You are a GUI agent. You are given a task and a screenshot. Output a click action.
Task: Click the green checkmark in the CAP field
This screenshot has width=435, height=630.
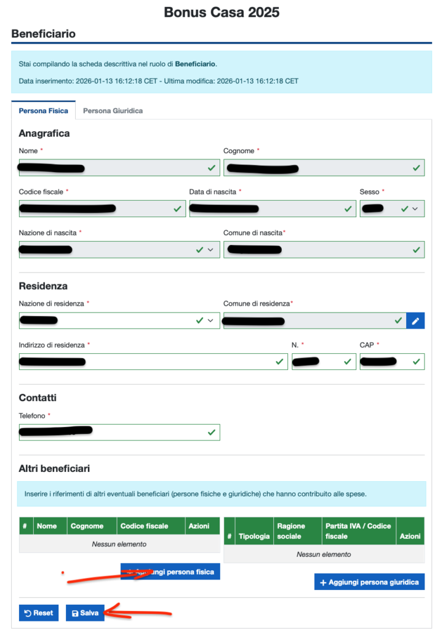tap(416, 362)
